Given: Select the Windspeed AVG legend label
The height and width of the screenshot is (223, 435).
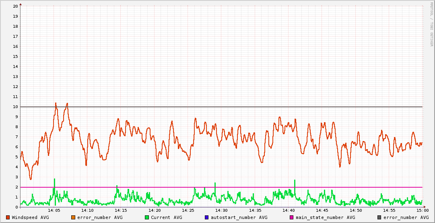Looking at the screenshot, I should tap(31, 217).
